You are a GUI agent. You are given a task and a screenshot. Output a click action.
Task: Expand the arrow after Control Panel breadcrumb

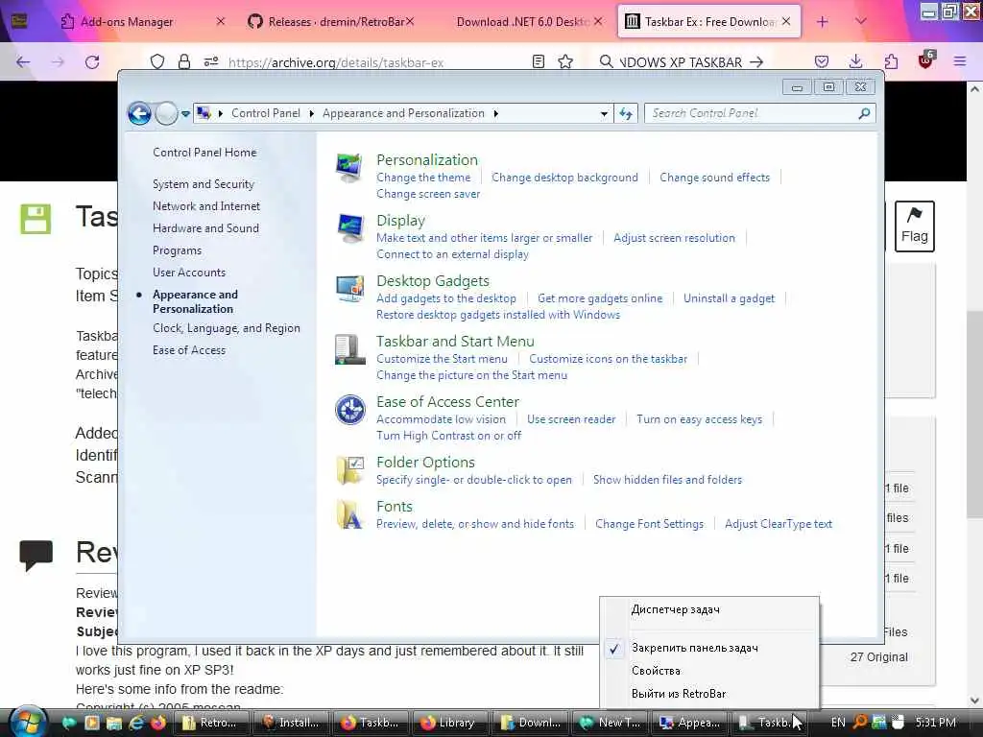tap(311, 113)
